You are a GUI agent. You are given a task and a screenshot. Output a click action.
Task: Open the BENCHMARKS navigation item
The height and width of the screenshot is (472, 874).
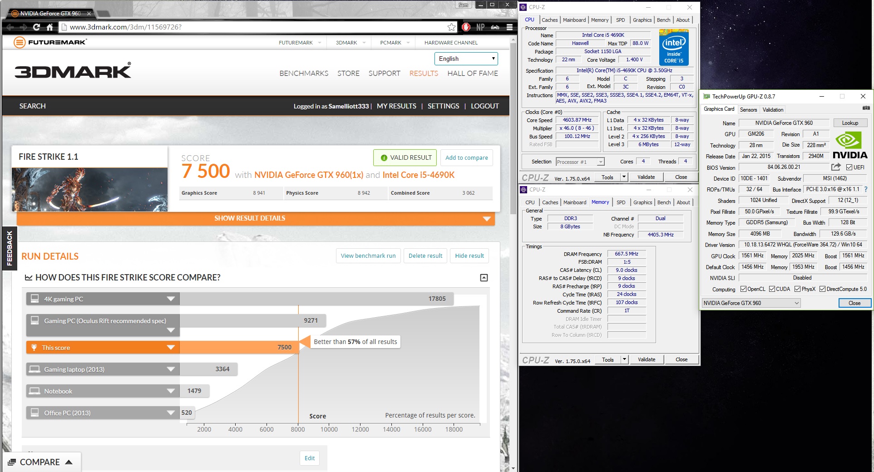304,74
